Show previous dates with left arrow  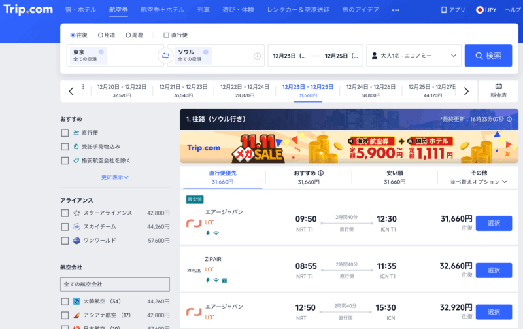point(71,91)
